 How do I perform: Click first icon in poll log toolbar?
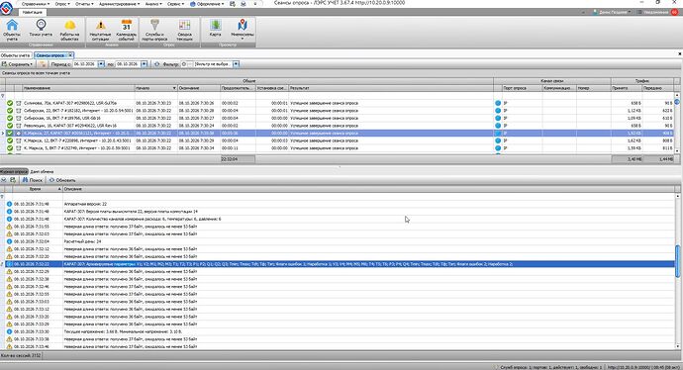(x=4, y=180)
